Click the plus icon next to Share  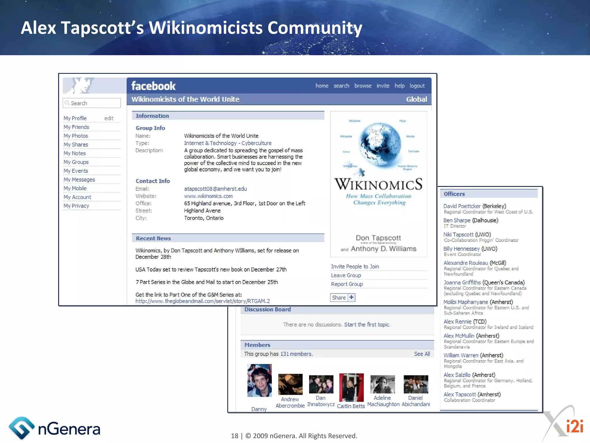[351, 297]
